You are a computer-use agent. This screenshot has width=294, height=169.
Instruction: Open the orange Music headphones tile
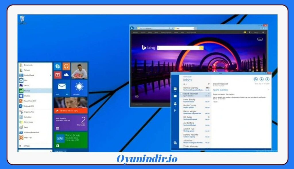(x=66, y=66)
